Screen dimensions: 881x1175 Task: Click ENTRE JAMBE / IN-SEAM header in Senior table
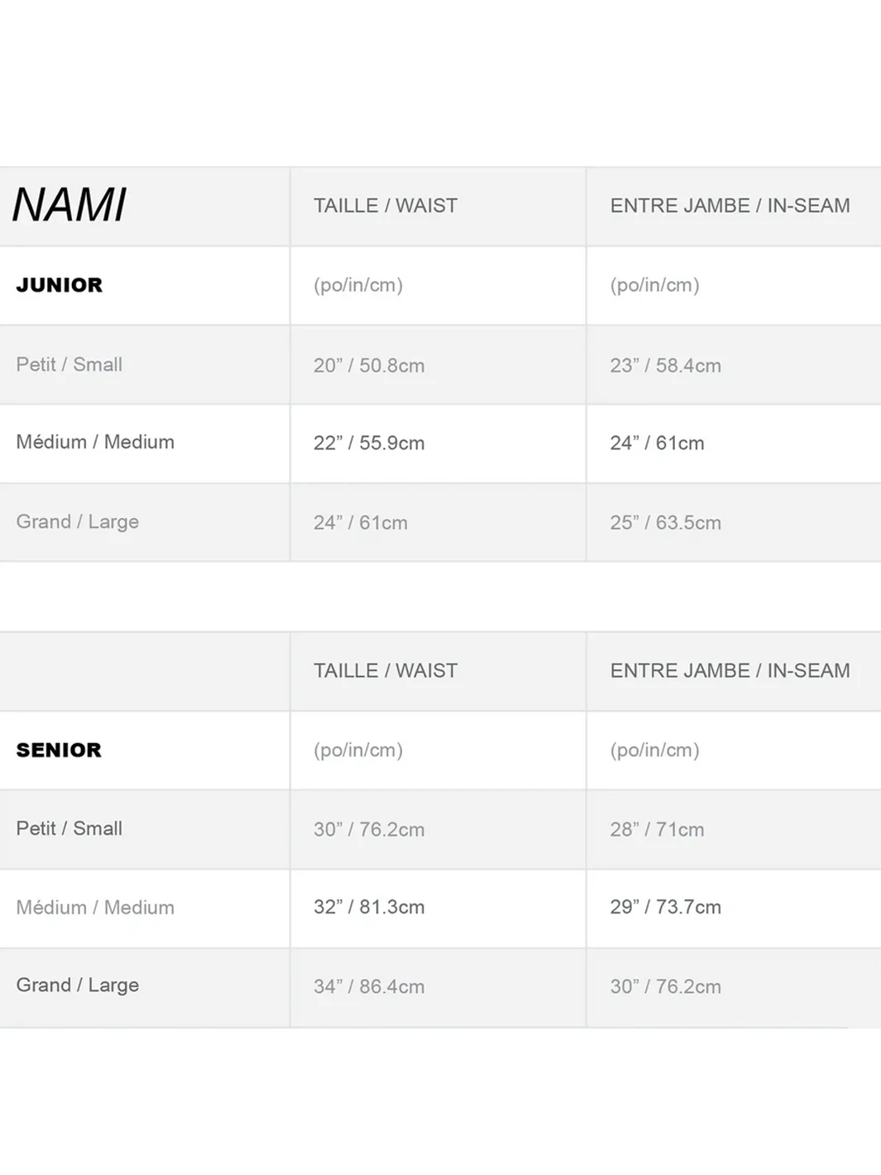[730, 671]
